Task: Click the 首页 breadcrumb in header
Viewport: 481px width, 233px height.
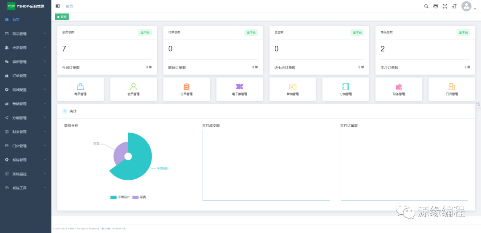Action: tap(69, 6)
